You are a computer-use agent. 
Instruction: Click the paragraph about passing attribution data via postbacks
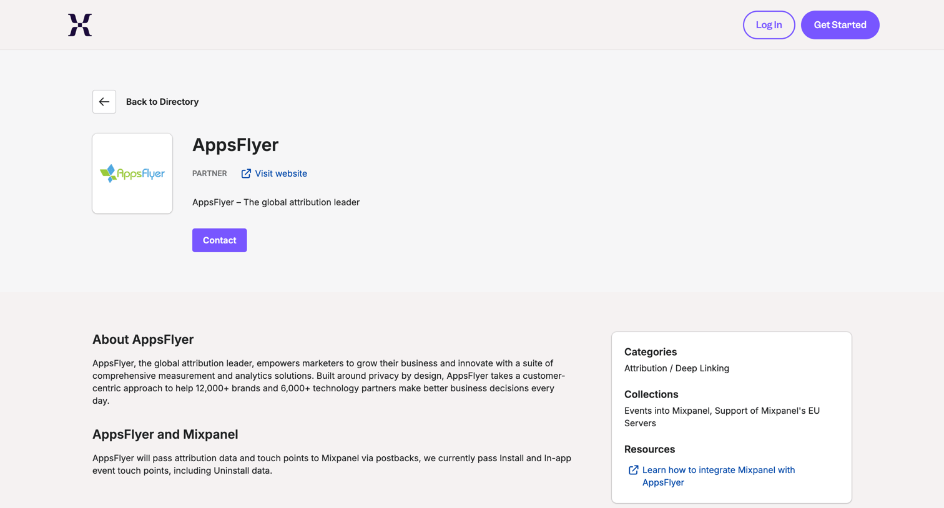pos(332,464)
